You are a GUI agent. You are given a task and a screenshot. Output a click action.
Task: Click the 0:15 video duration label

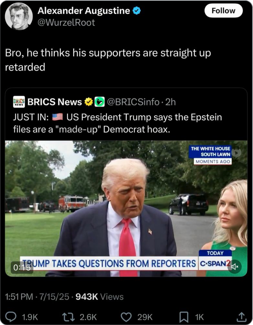tap(22, 268)
